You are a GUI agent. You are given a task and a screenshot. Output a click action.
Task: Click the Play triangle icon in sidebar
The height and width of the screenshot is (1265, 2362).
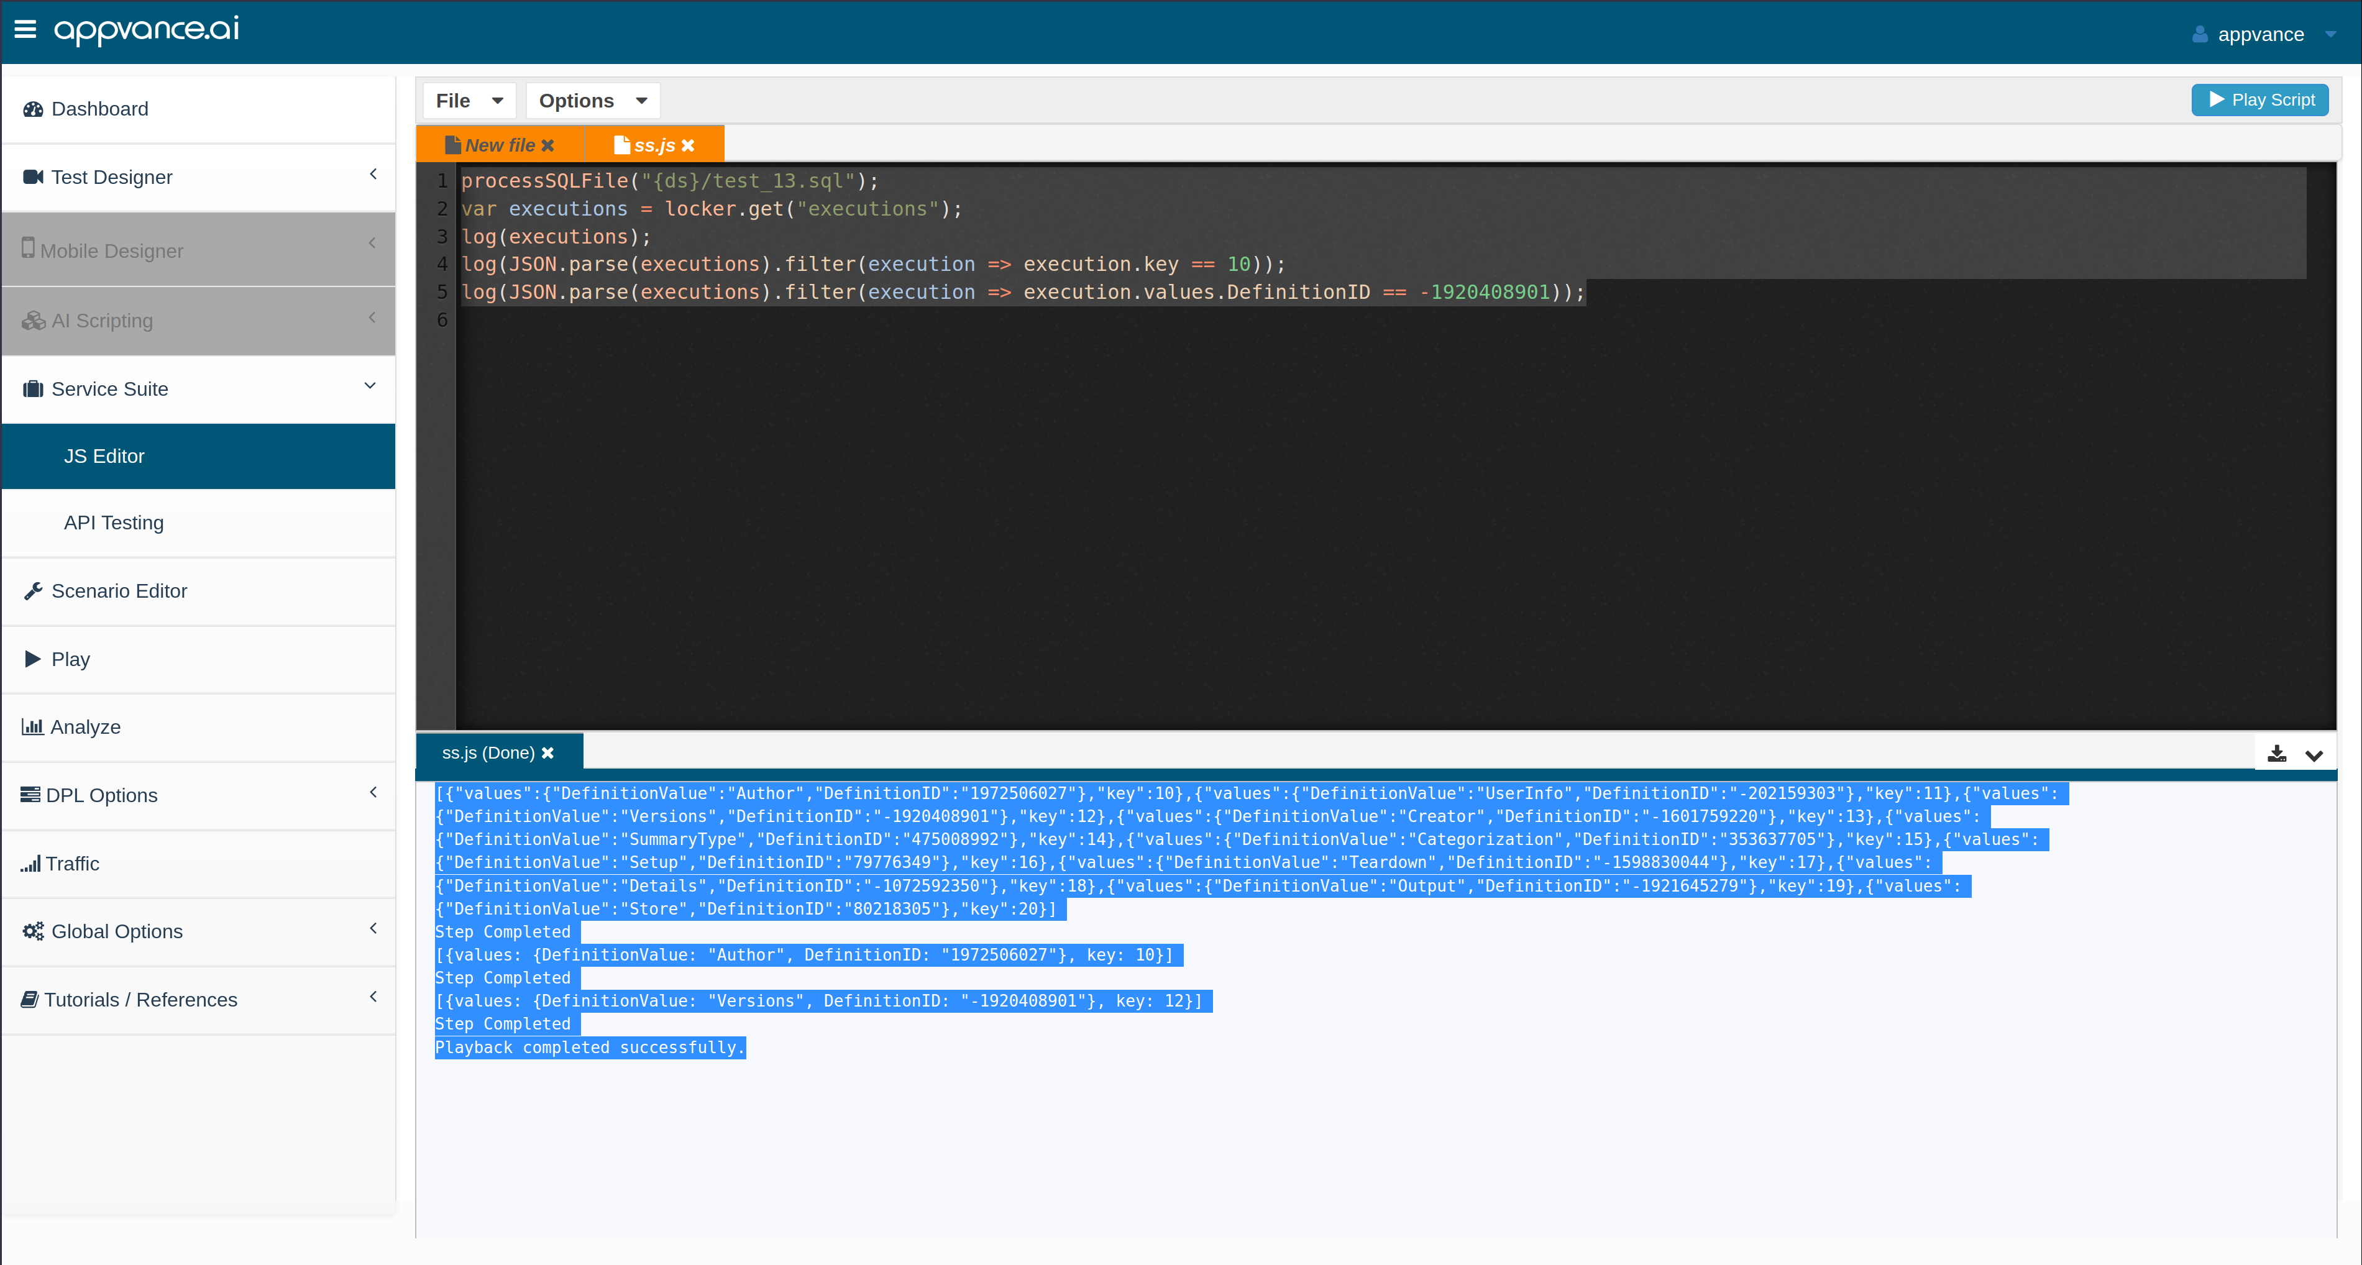[33, 659]
